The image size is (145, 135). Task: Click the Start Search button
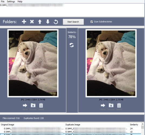click(x=73, y=22)
